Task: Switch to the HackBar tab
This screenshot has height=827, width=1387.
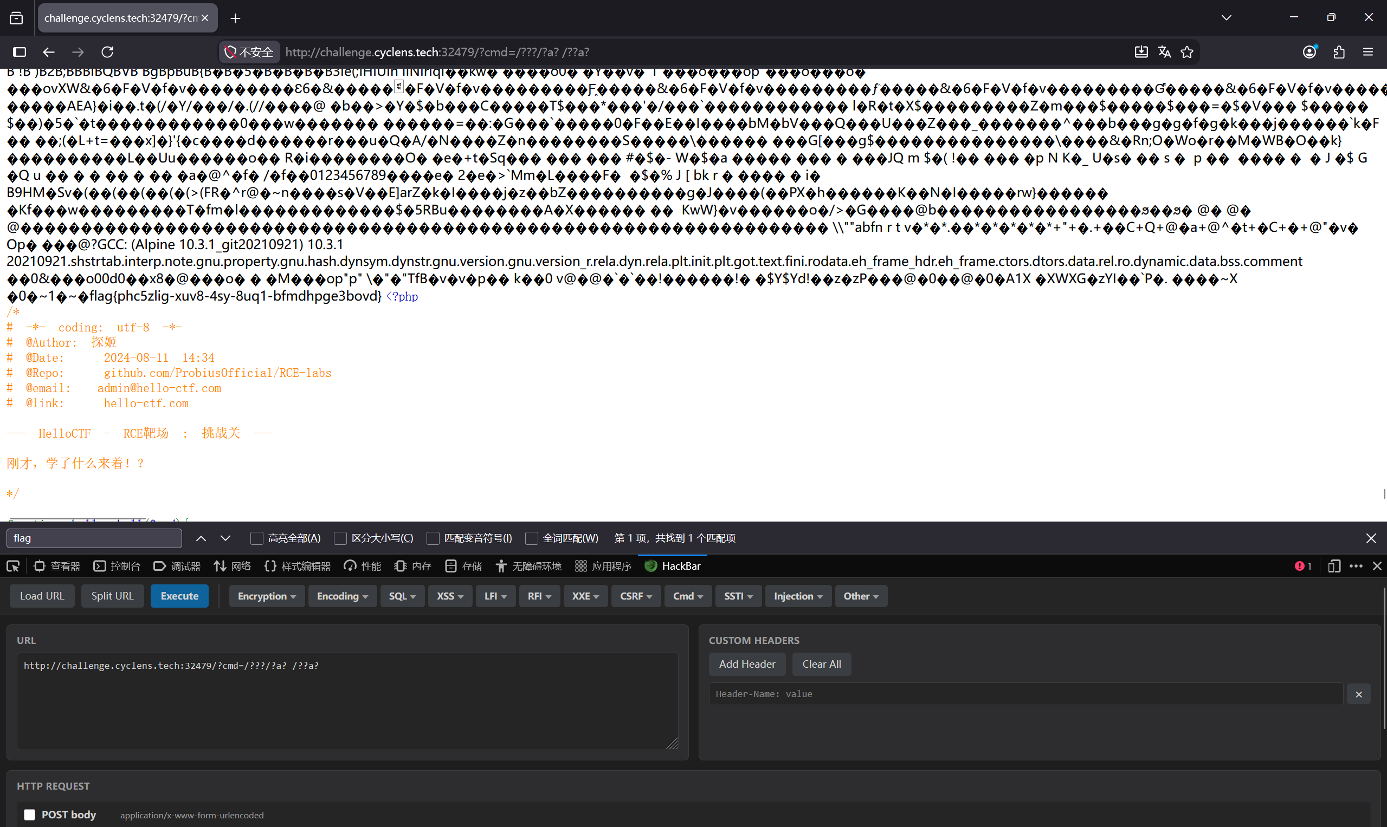Action: pos(673,566)
